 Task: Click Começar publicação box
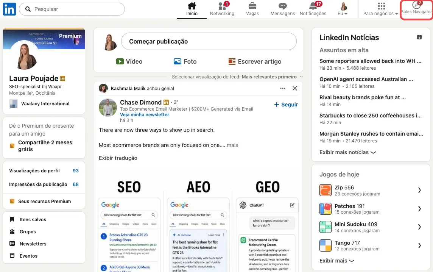click(209, 41)
